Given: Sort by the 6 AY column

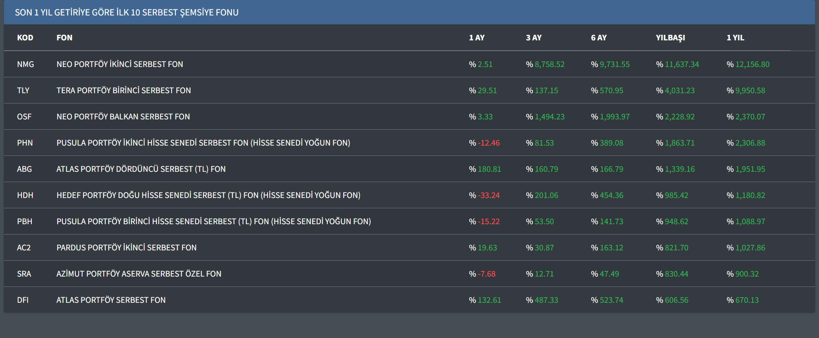Looking at the screenshot, I should [x=598, y=38].
